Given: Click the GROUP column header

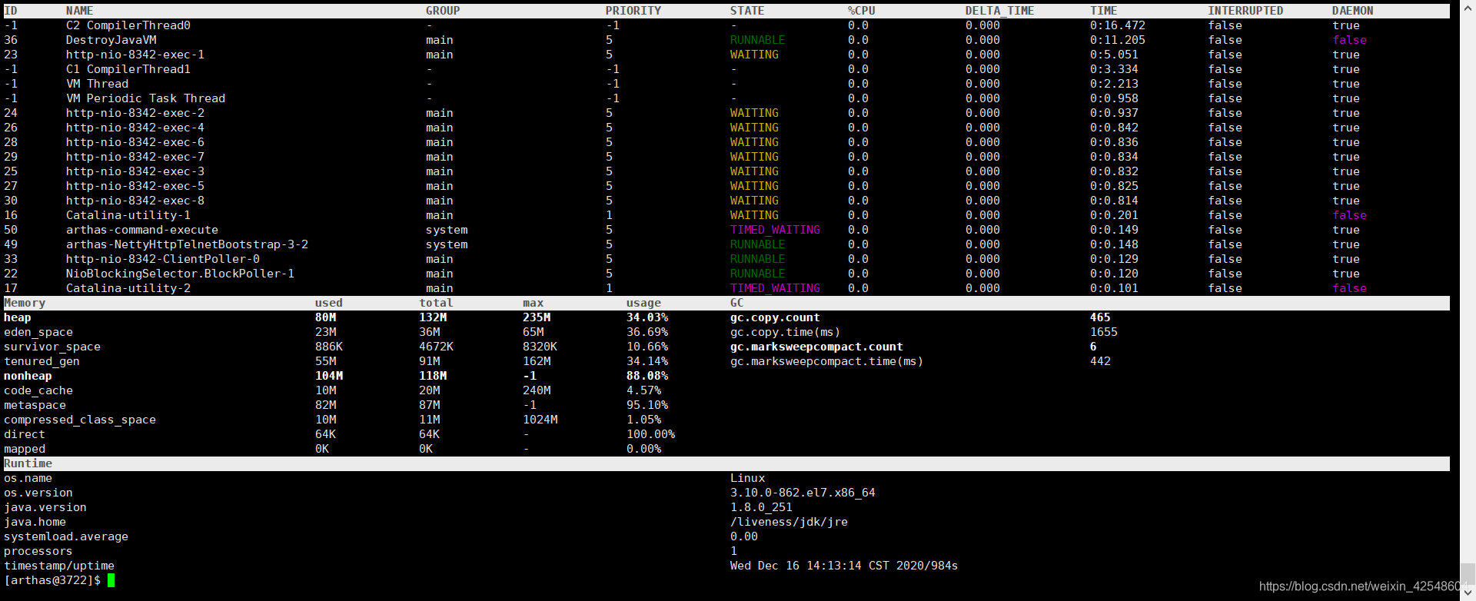Looking at the screenshot, I should pyautogui.click(x=443, y=11).
